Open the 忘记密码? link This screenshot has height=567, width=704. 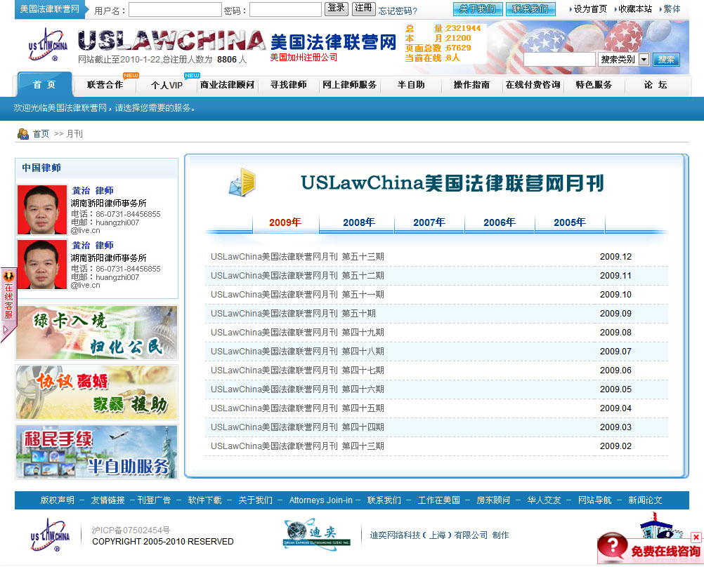[x=398, y=11]
